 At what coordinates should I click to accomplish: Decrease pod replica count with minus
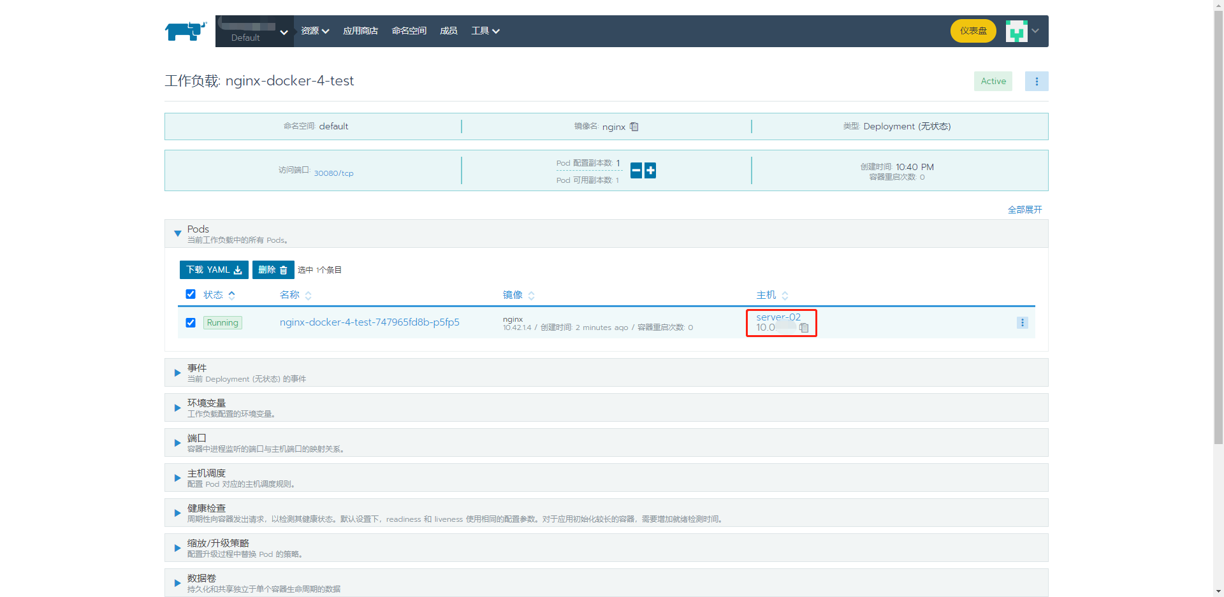[x=636, y=171]
